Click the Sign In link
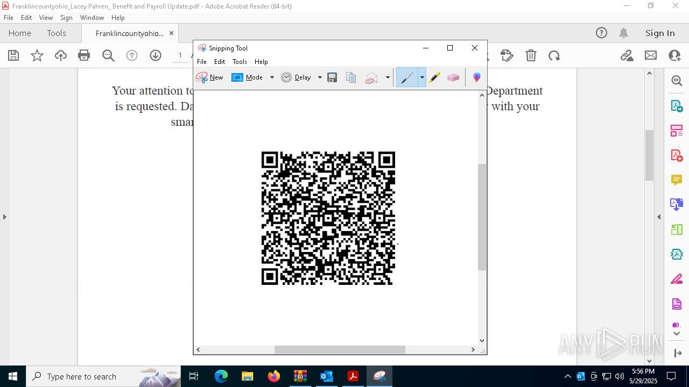This screenshot has width=689, height=387. point(660,33)
